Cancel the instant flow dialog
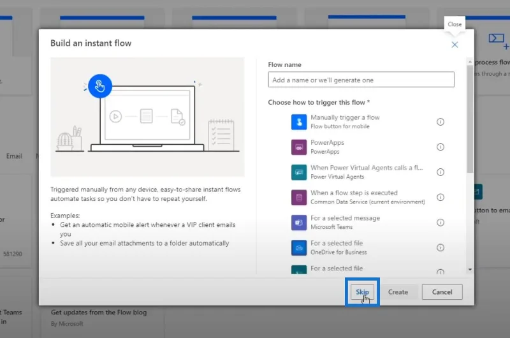 pyautogui.click(x=442, y=292)
